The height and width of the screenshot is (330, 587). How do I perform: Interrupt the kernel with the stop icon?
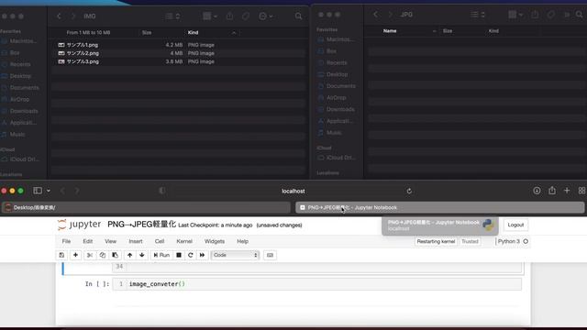click(179, 255)
